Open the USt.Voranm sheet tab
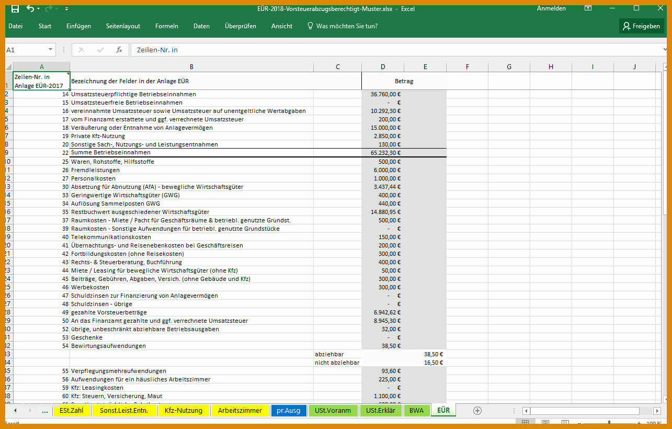This screenshot has height=429, width=672. [333, 411]
